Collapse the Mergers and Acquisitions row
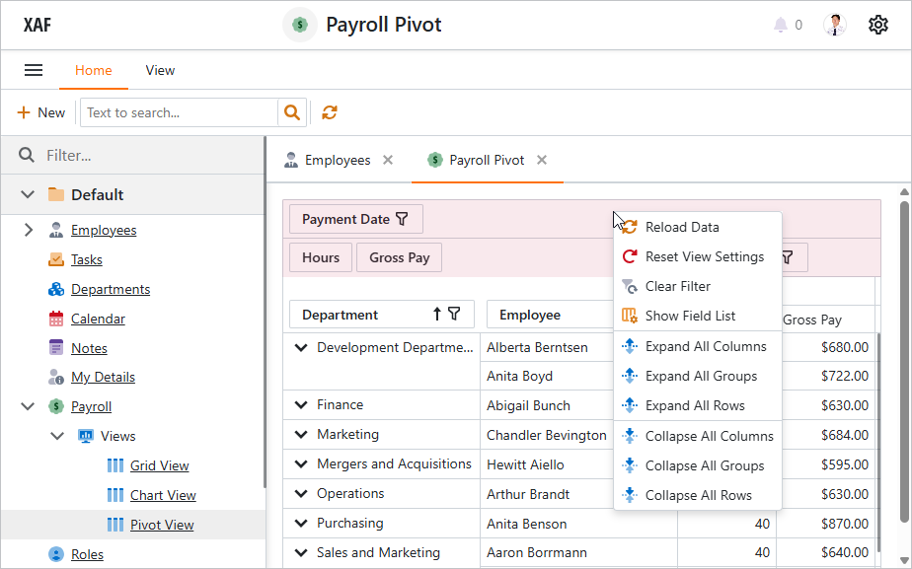 pos(301,463)
